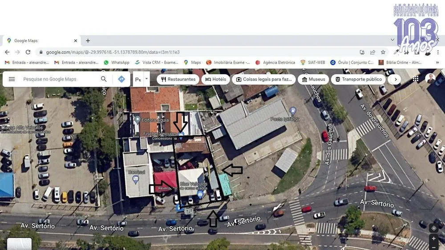Open the SIAT-WEB bookmark
The width and height of the screenshot is (445, 250).
click(313, 62)
